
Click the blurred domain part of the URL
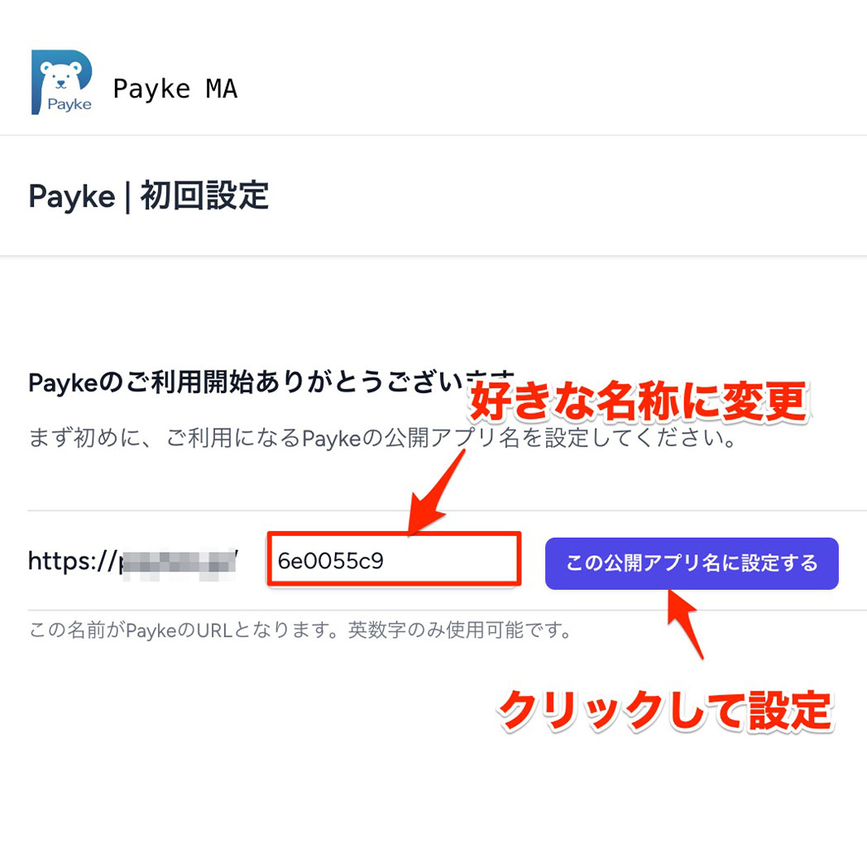coord(180,563)
